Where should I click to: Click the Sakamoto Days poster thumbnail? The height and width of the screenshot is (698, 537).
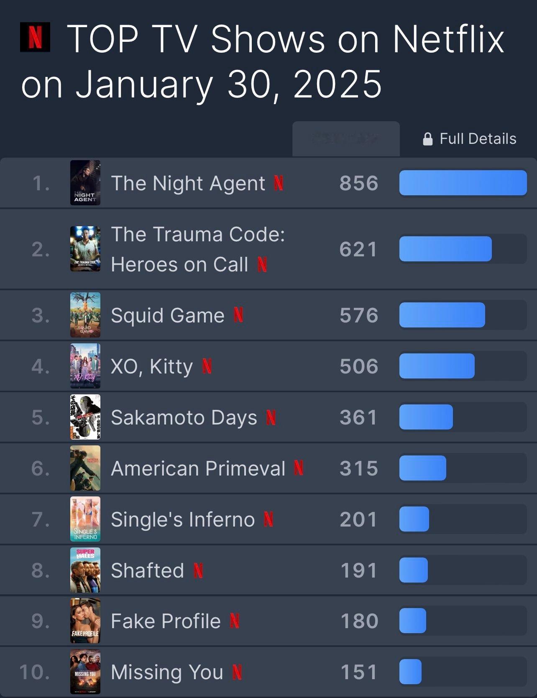pyautogui.click(x=85, y=417)
